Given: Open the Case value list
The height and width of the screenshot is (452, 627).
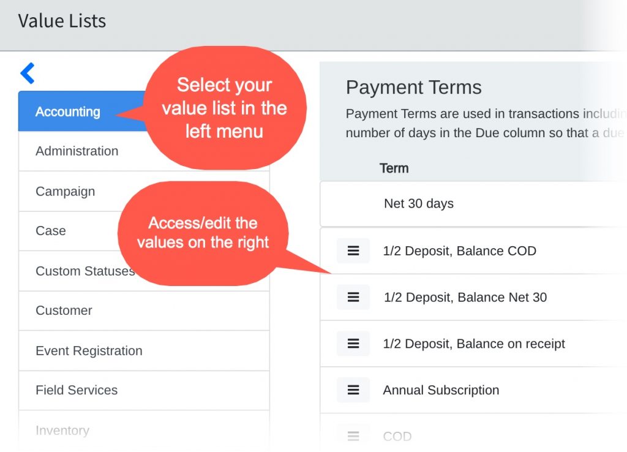Looking at the screenshot, I should tap(51, 231).
